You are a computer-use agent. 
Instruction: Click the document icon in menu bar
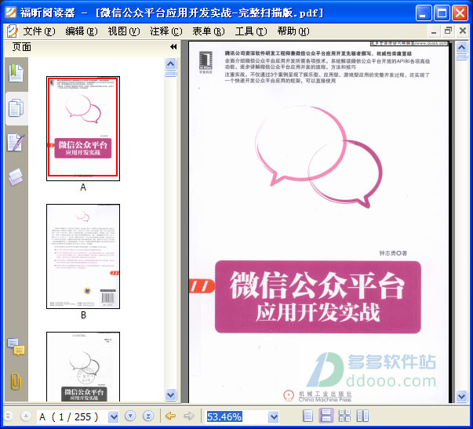tap(12, 31)
